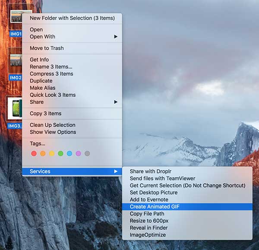Apply the yellow tag color
The width and height of the screenshot is (259, 250).
[52, 154]
